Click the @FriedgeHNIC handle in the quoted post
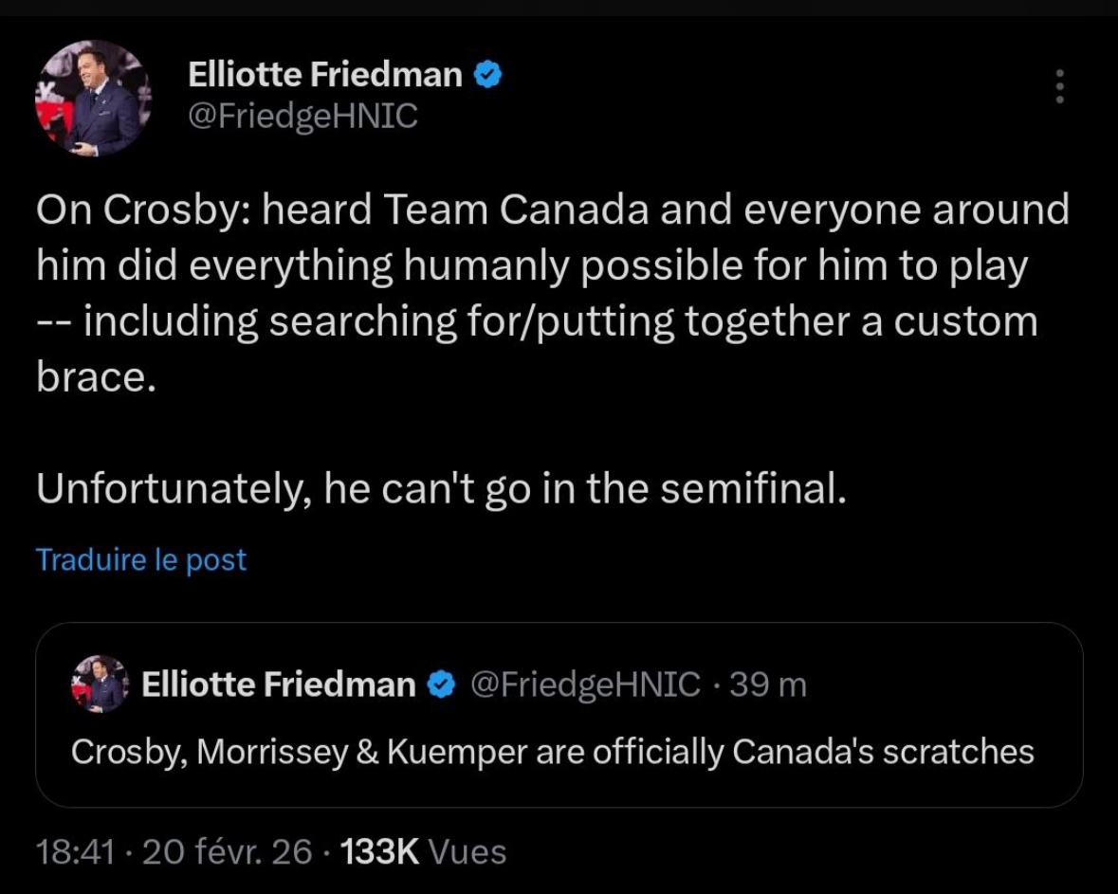 585,684
